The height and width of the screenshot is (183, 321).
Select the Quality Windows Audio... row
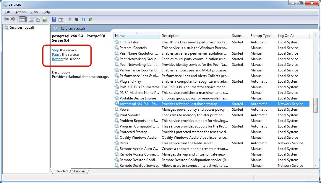tap(212, 138)
